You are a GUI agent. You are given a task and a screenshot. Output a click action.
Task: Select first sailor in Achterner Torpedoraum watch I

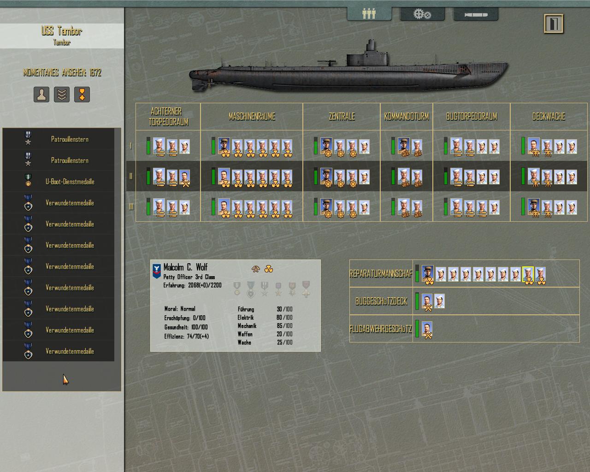pyautogui.click(x=159, y=147)
